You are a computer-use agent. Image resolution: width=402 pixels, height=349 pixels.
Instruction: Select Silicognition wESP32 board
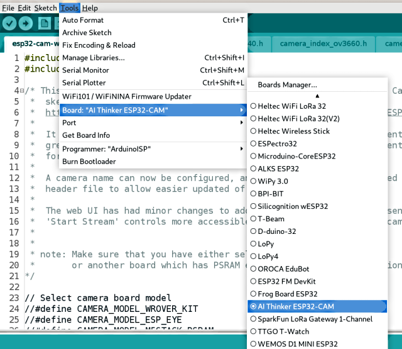point(317,206)
